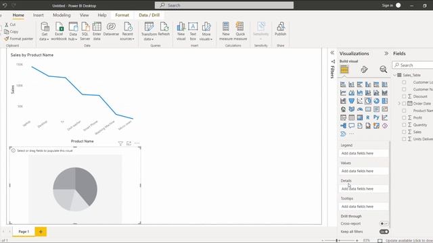Image resolution: width=433 pixels, height=243 pixels.
Task: Add a new page with plus button
Action: [x=41, y=232]
